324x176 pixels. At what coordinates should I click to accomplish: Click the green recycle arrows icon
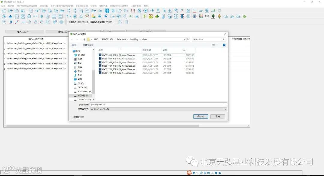[244, 16]
